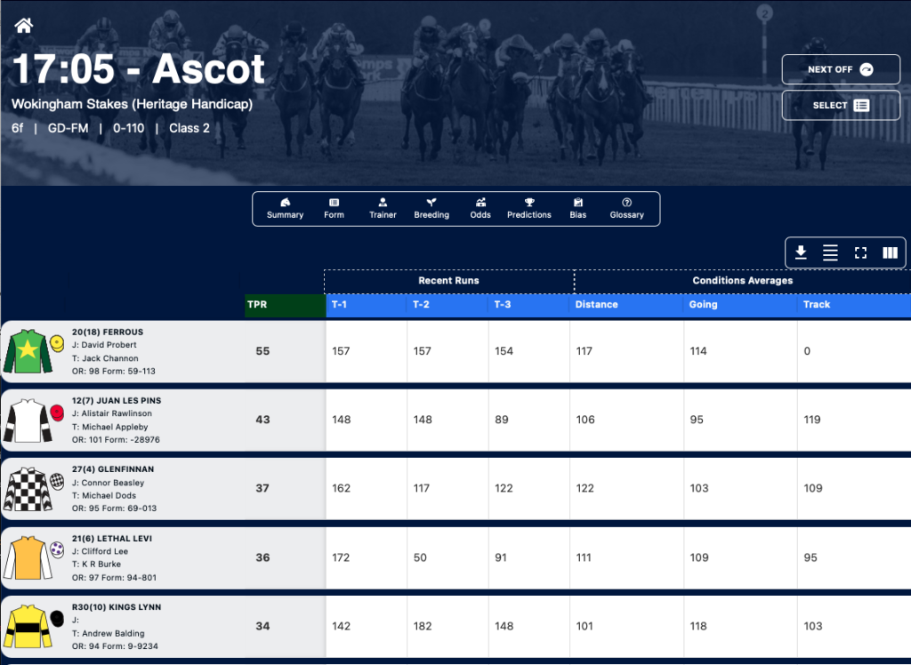This screenshot has width=911, height=665.
Task: Open the Trainer view
Action: click(383, 209)
